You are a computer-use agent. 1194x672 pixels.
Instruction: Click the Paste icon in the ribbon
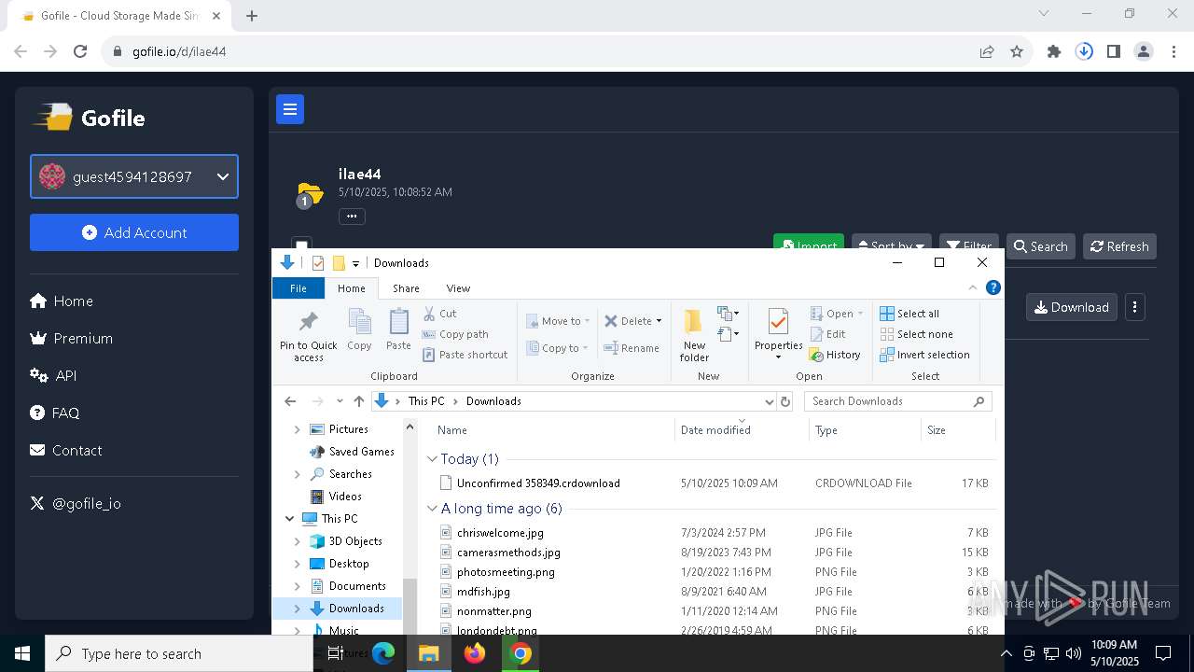pyautogui.click(x=398, y=322)
